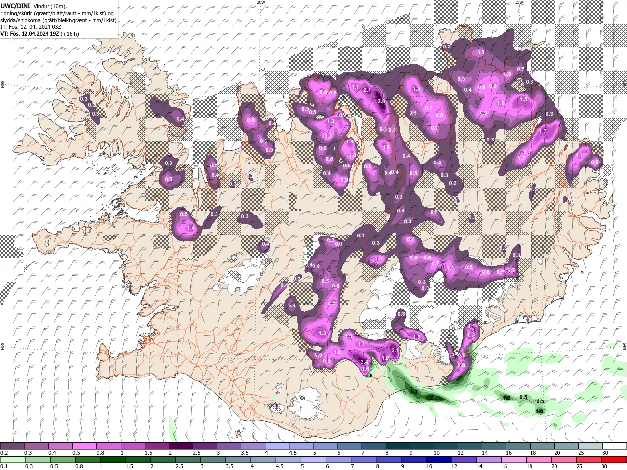Click the valid time text showing 19Z
The width and height of the screenshot is (627, 470).
tap(29, 34)
